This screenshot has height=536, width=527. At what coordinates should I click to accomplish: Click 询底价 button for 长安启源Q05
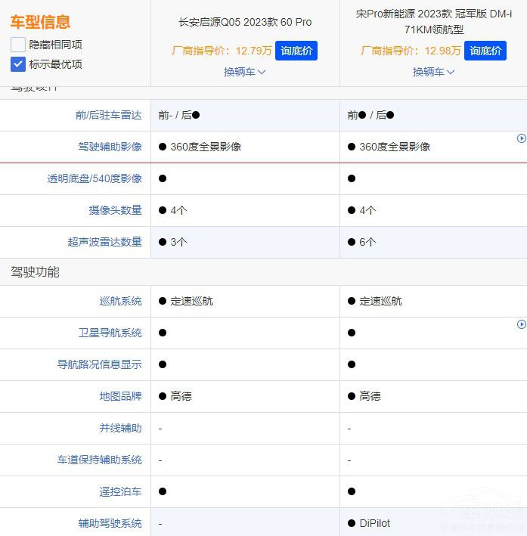(x=296, y=51)
